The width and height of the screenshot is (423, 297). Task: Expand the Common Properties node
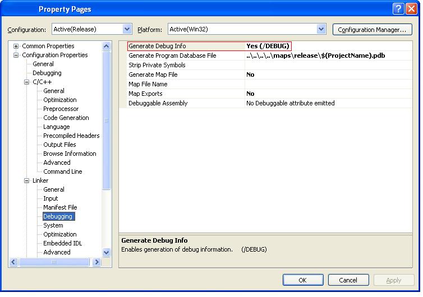(16, 46)
